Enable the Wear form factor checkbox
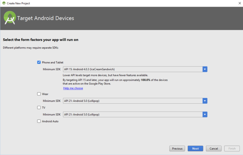The image size is (243, 155). point(39,94)
